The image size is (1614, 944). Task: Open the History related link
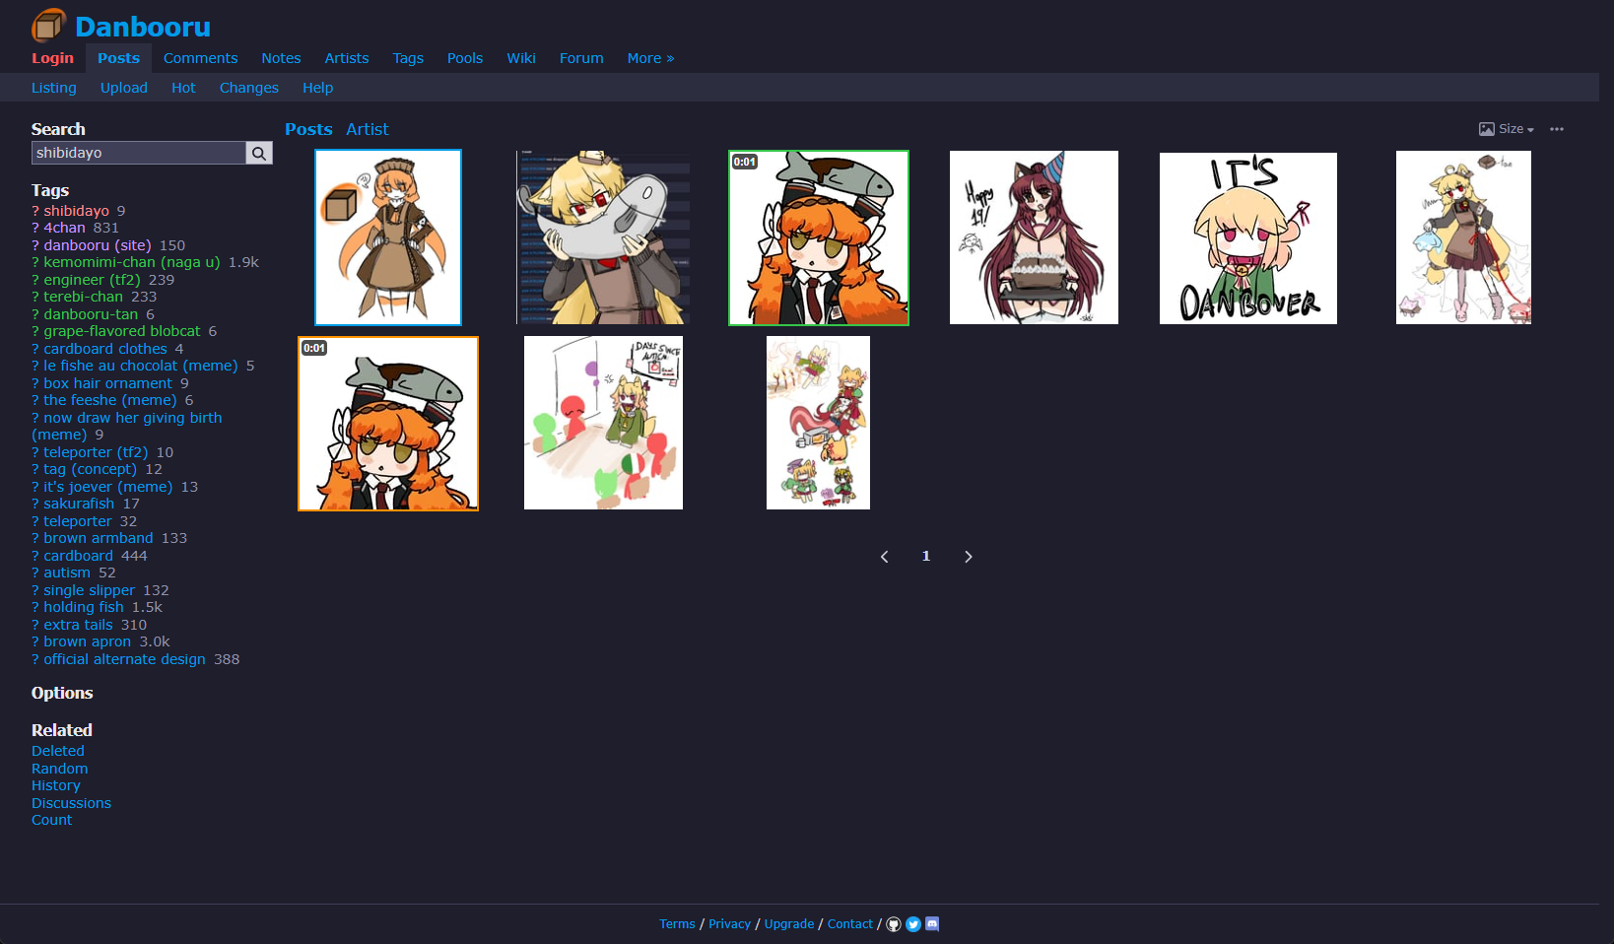coord(56,785)
